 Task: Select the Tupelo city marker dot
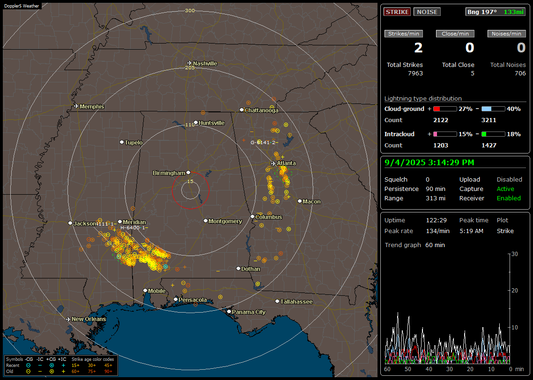click(122, 142)
